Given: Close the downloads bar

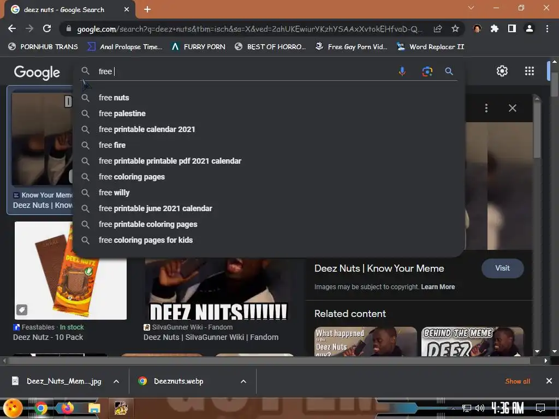Looking at the screenshot, I should click(549, 381).
